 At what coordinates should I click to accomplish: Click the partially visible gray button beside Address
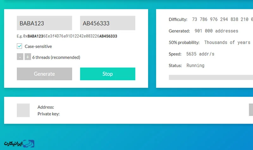251,110
